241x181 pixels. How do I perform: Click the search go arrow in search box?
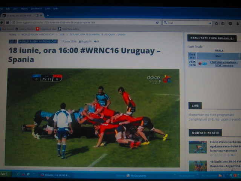[x=210, y=23]
